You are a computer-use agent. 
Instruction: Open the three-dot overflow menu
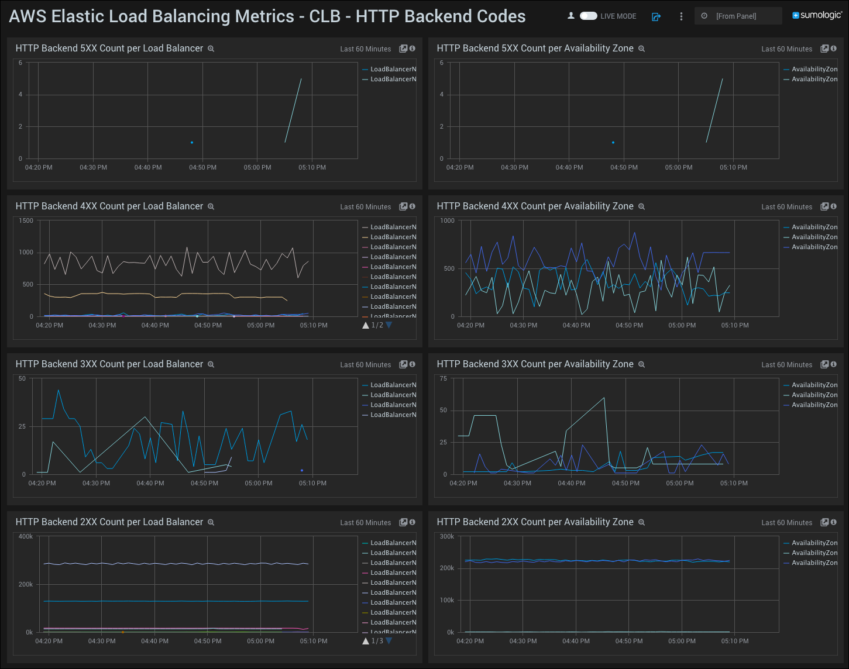pos(681,16)
